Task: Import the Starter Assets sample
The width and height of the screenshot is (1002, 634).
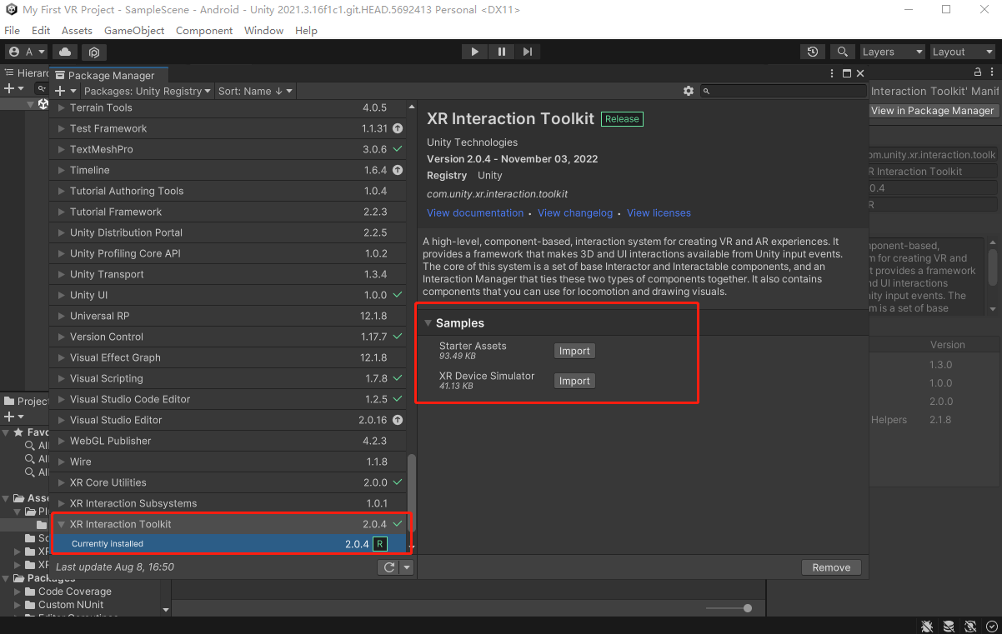Action: pyautogui.click(x=574, y=351)
